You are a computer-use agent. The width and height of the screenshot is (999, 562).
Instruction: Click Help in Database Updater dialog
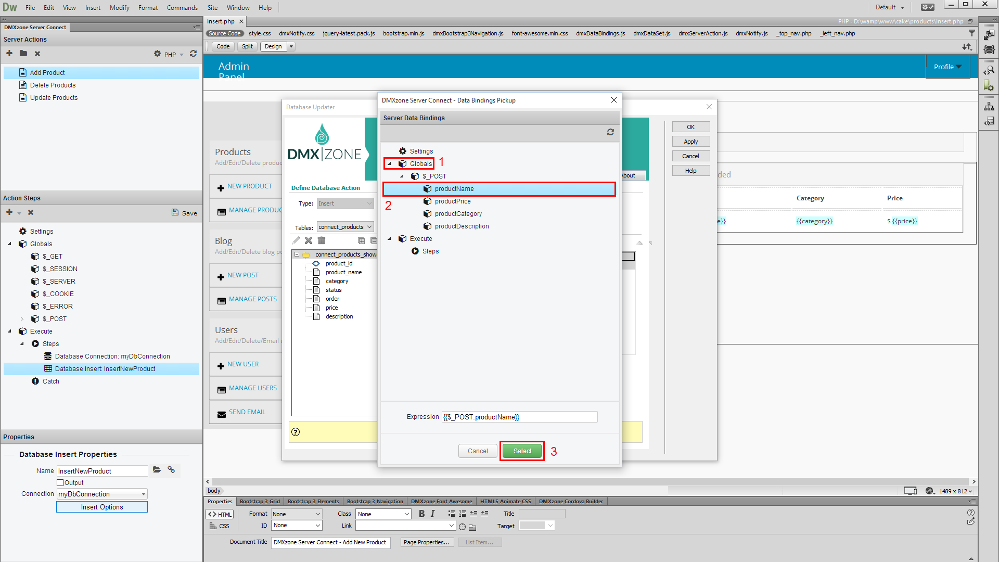point(690,171)
